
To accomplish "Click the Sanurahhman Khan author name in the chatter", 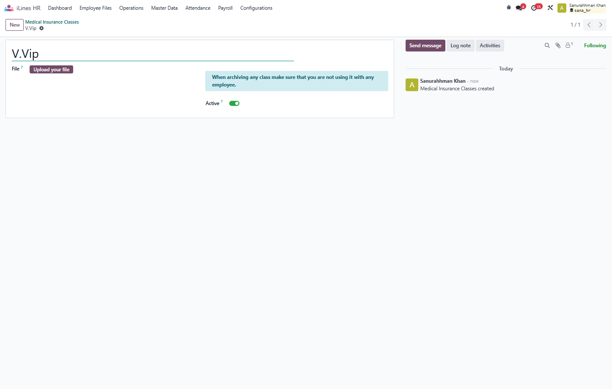I will [x=443, y=81].
